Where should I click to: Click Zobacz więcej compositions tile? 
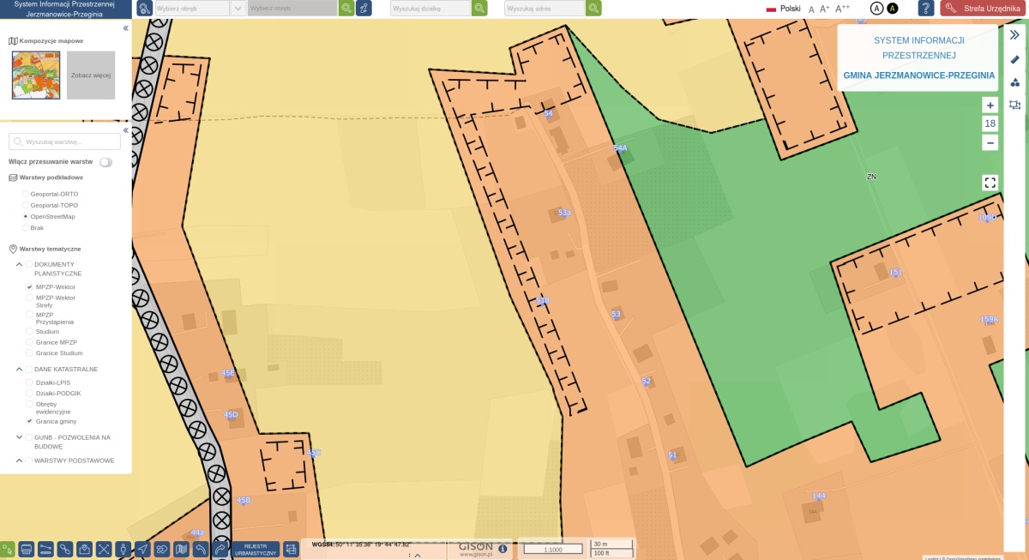click(x=91, y=75)
